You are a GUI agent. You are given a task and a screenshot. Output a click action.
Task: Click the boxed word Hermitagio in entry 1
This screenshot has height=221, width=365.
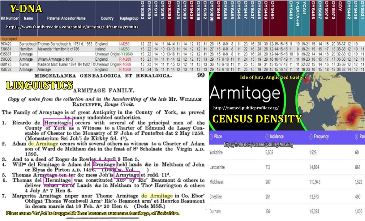(x=58, y=123)
